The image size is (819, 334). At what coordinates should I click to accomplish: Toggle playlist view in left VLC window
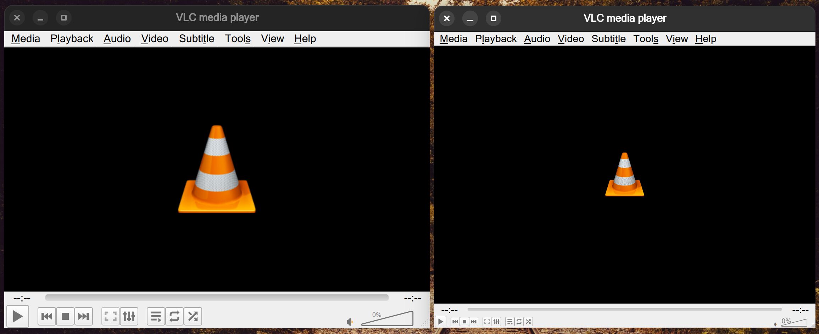click(x=156, y=316)
